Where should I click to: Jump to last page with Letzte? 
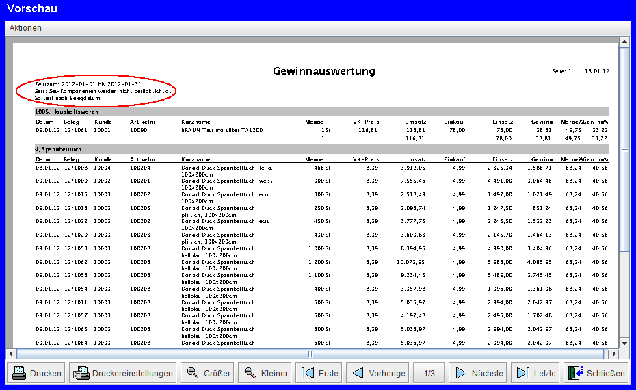[x=535, y=374]
